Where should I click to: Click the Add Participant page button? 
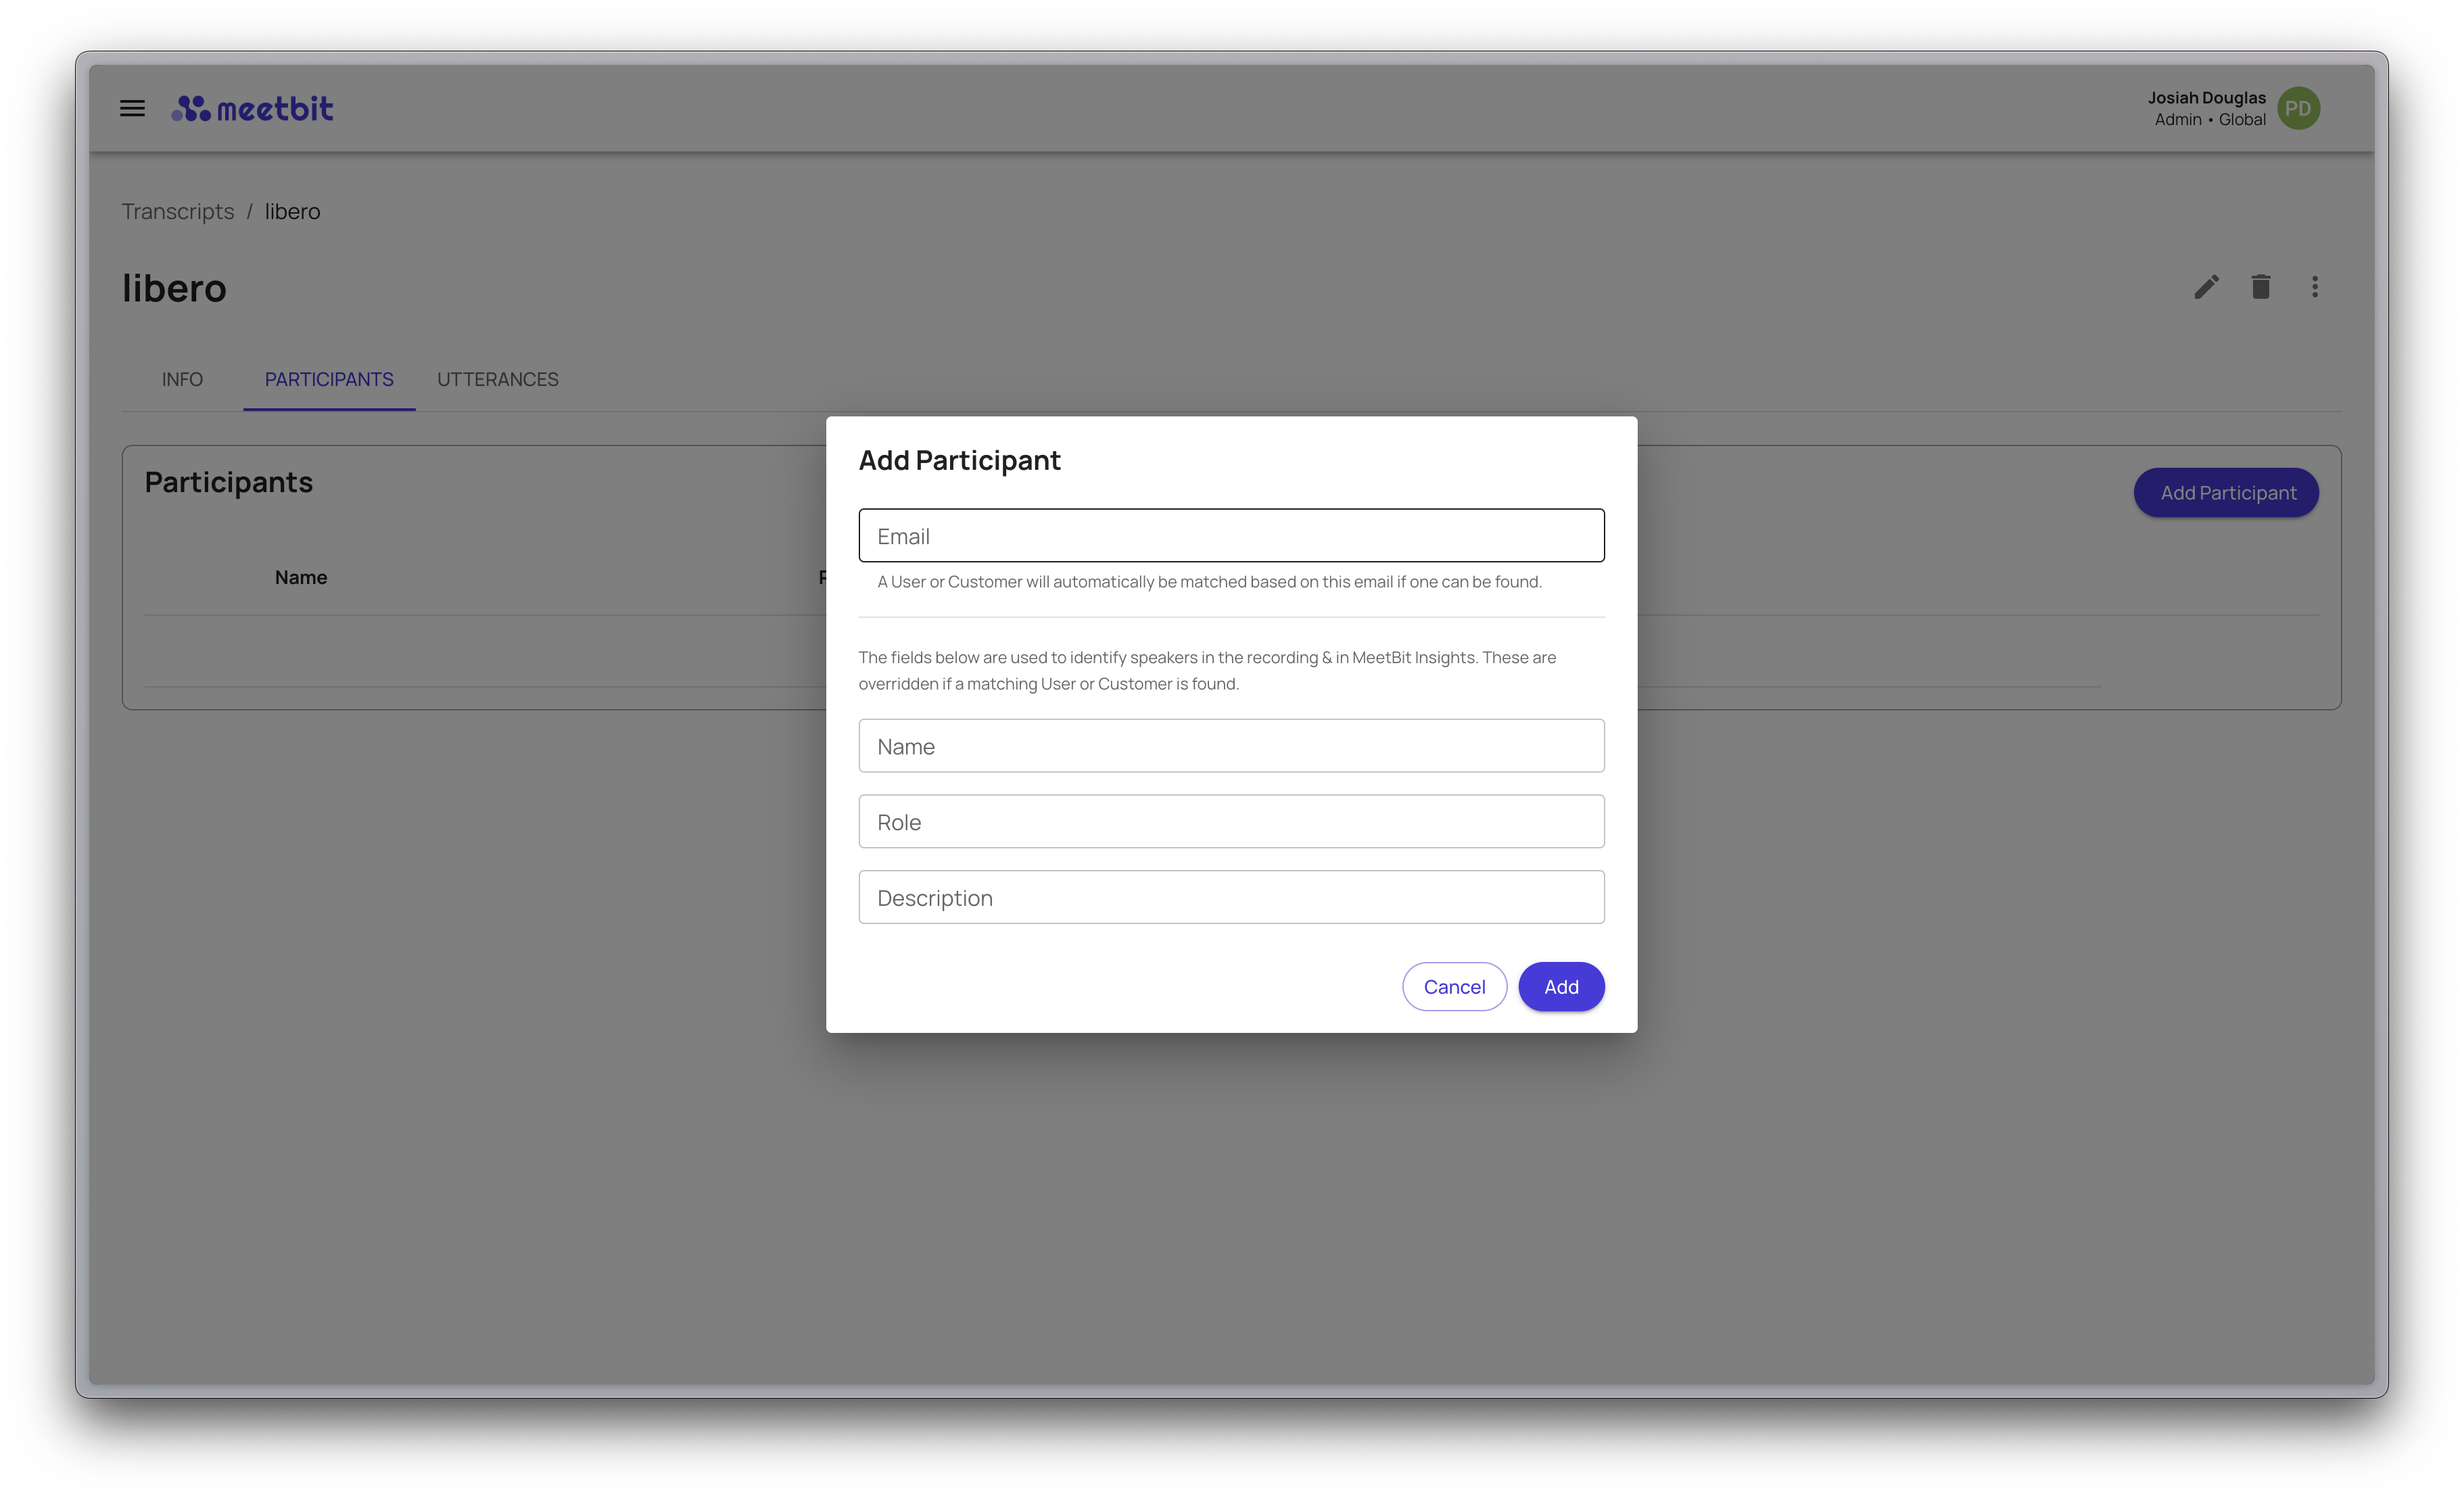(x=2226, y=493)
